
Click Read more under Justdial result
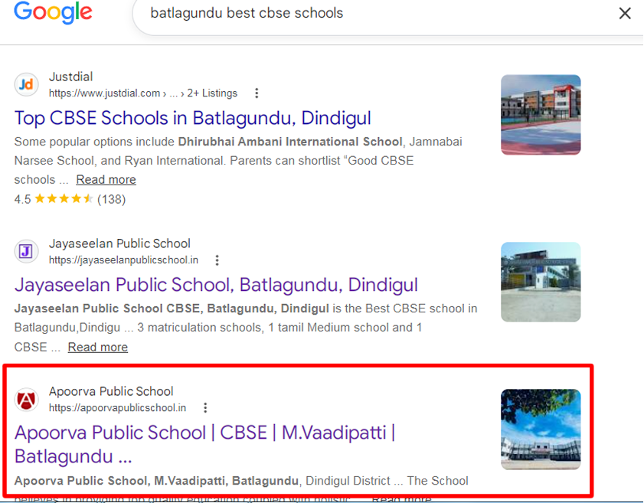tap(106, 179)
